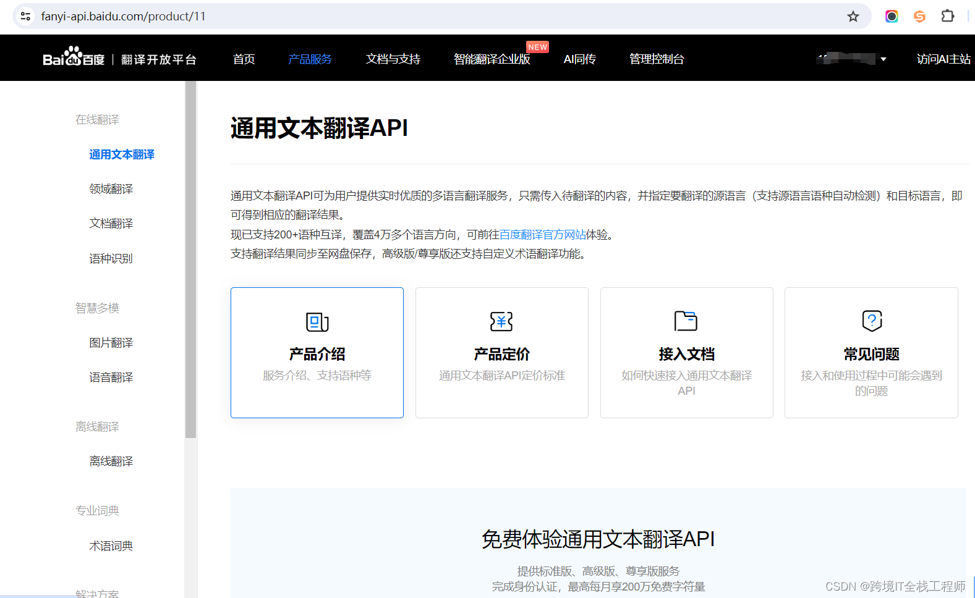Click the browser address bar URL

coord(123,17)
